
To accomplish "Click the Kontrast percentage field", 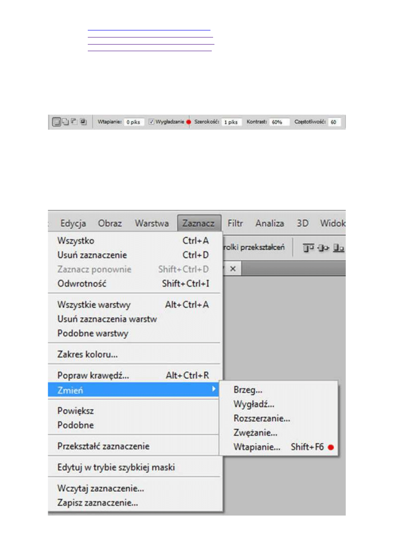I will point(279,122).
